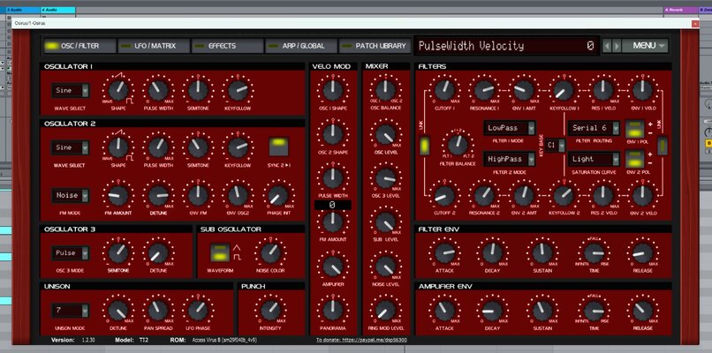Open the PayPal donation link
The height and width of the screenshot is (353, 712).
361,340
